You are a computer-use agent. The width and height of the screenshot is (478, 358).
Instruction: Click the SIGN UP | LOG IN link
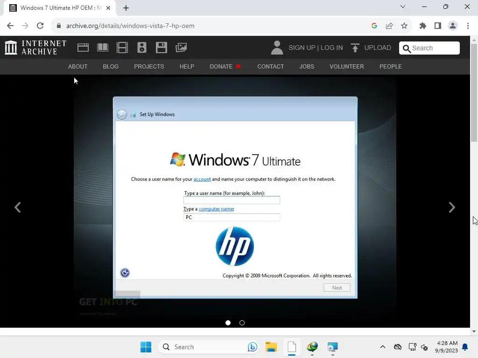[316, 48]
